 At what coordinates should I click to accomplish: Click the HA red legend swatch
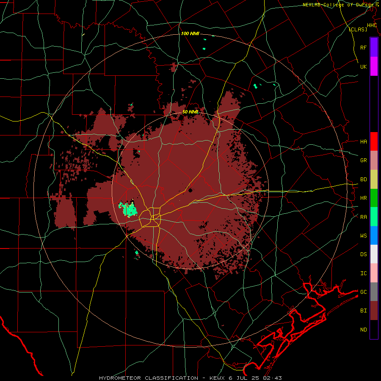[374, 141]
